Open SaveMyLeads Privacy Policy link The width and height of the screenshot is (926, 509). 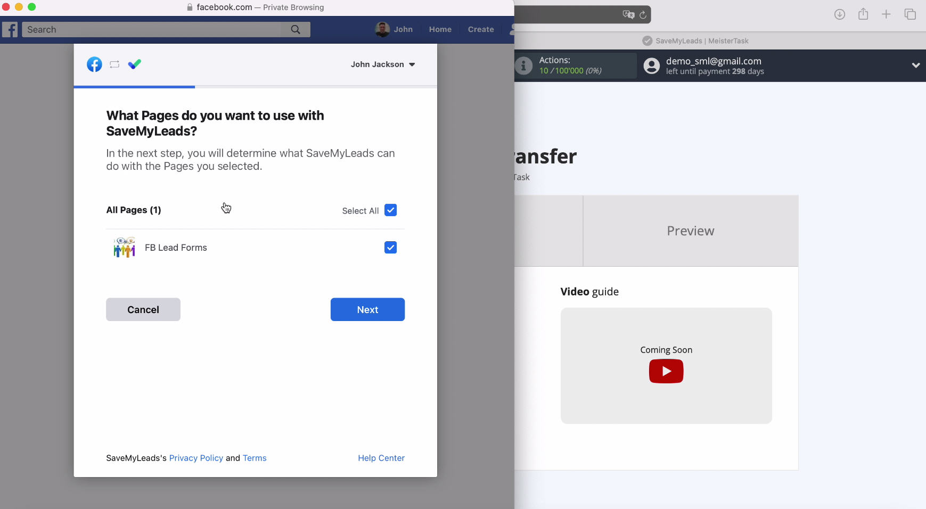(196, 458)
